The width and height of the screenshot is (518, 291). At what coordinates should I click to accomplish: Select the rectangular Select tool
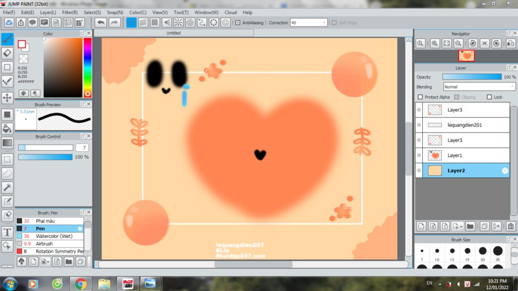[7, 159]
